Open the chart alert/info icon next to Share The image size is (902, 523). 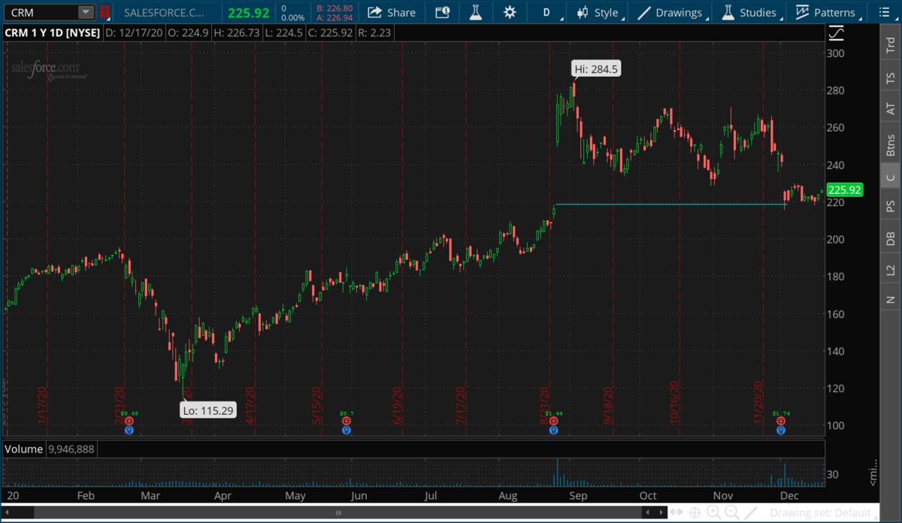(x=443, y=12)
